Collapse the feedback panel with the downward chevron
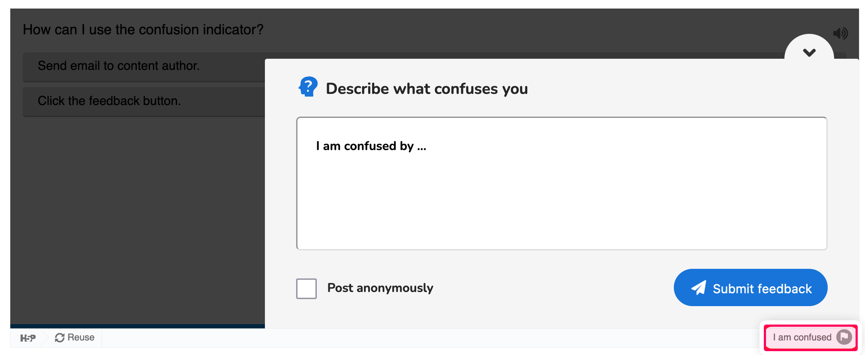This screenshot has width=865, height=355. click(809, 53)
